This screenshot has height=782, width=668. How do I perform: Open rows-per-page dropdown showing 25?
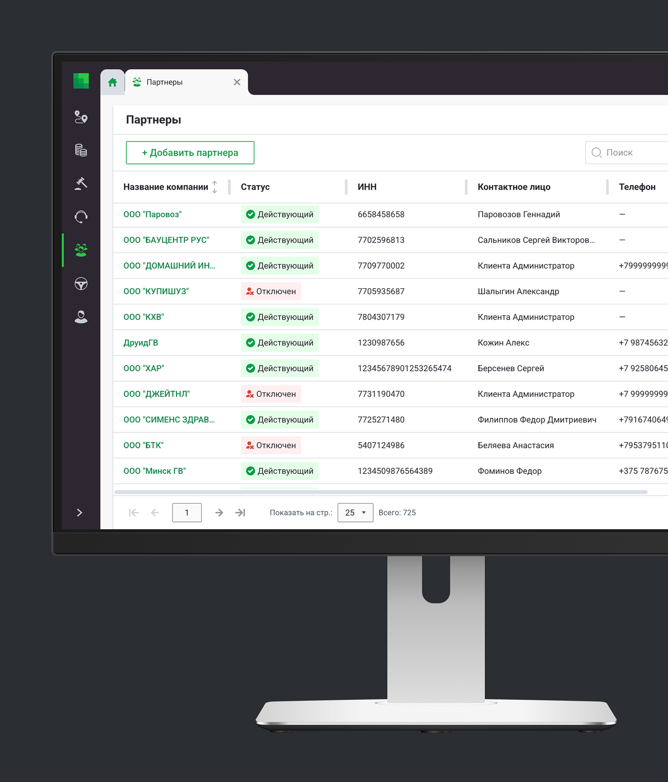(x=355, y=513)
